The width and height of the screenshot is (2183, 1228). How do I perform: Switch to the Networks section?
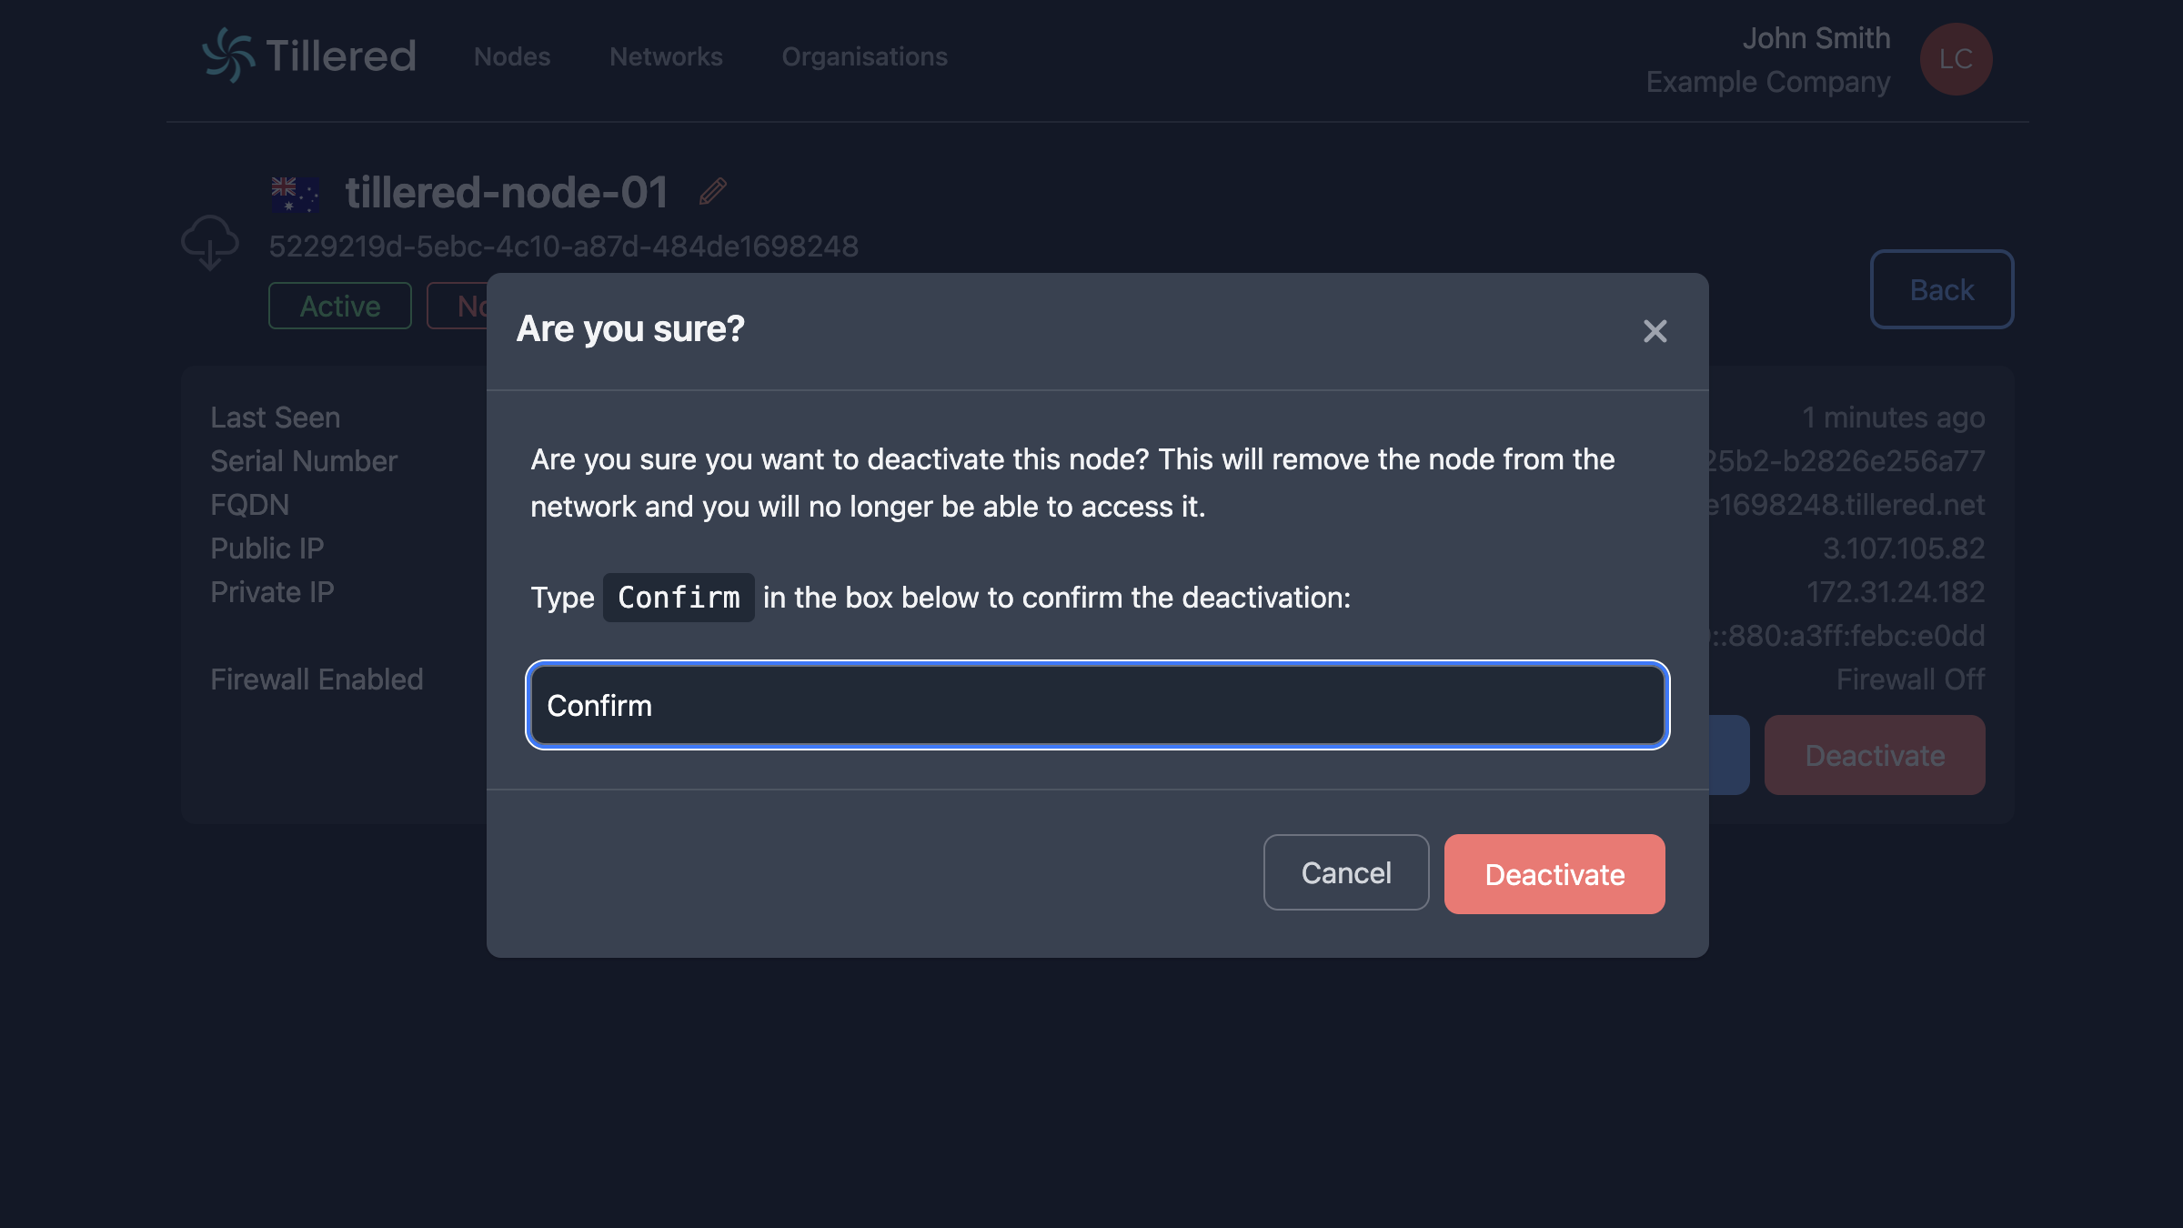(665, 56)
